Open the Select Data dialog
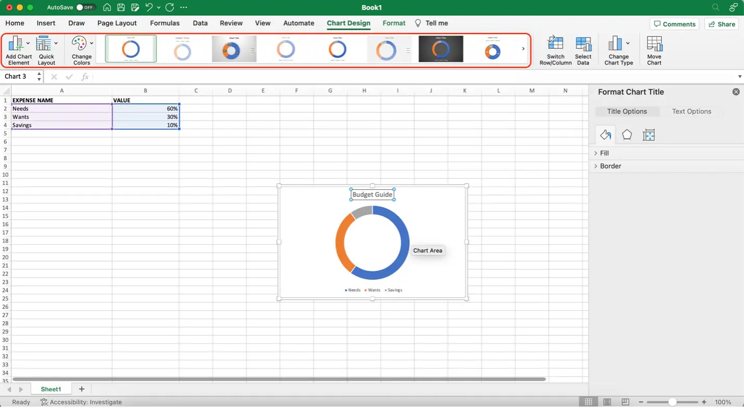744x408 pixels. coord(583,51)
